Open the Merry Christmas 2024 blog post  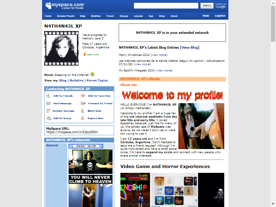tap(134, 55)
